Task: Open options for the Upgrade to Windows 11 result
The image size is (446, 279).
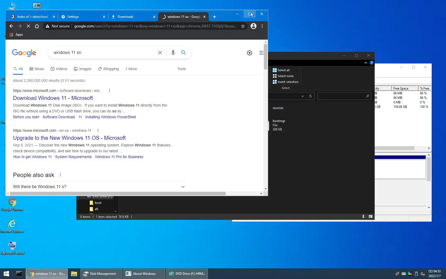Action: pyautogui.click(x=98, y=130)
